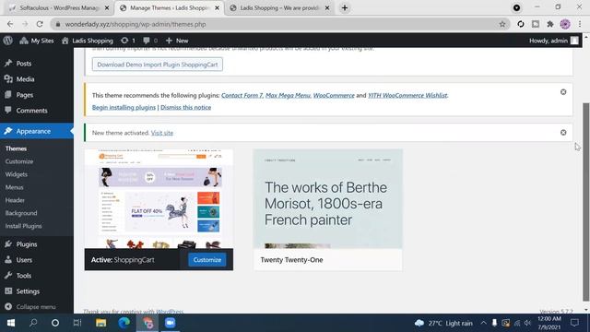This screenshot has height=332, width=590.
Task: Dismiss the recommended plugins notice with X
Action: click(x=563, y=92)
